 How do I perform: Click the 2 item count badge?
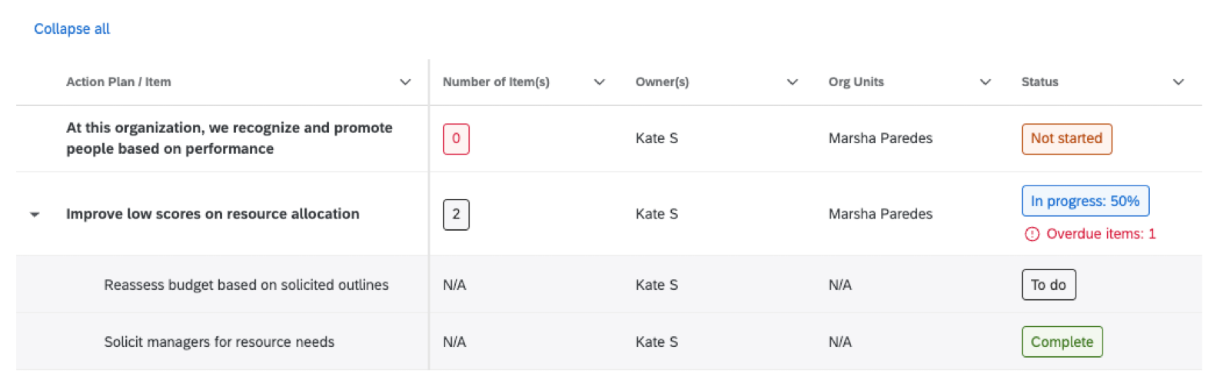coord(456,215)
